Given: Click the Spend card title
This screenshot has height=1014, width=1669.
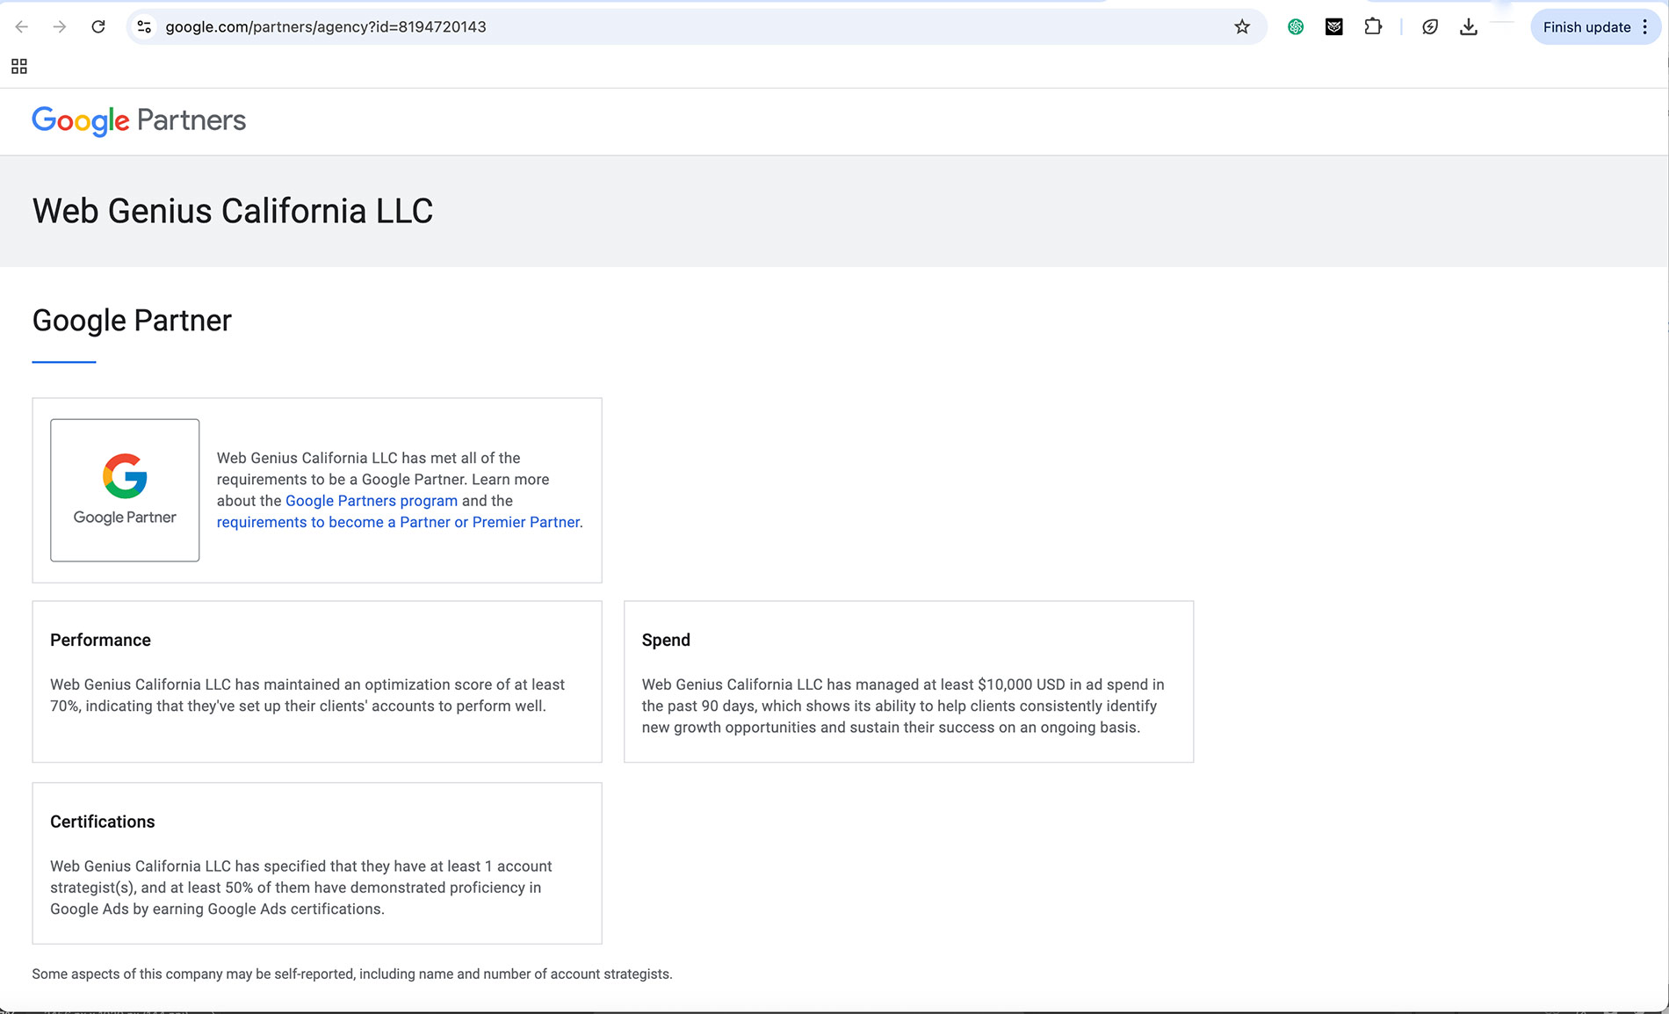Looking at the screenshot, I should coord(666,641).
